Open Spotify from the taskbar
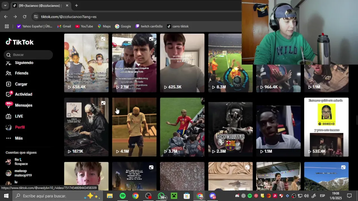The image size is (358, 201). coord(123,196)
